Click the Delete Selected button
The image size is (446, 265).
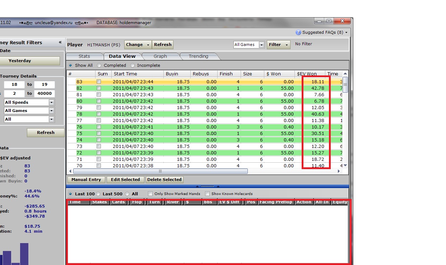[x=164, y=180]
